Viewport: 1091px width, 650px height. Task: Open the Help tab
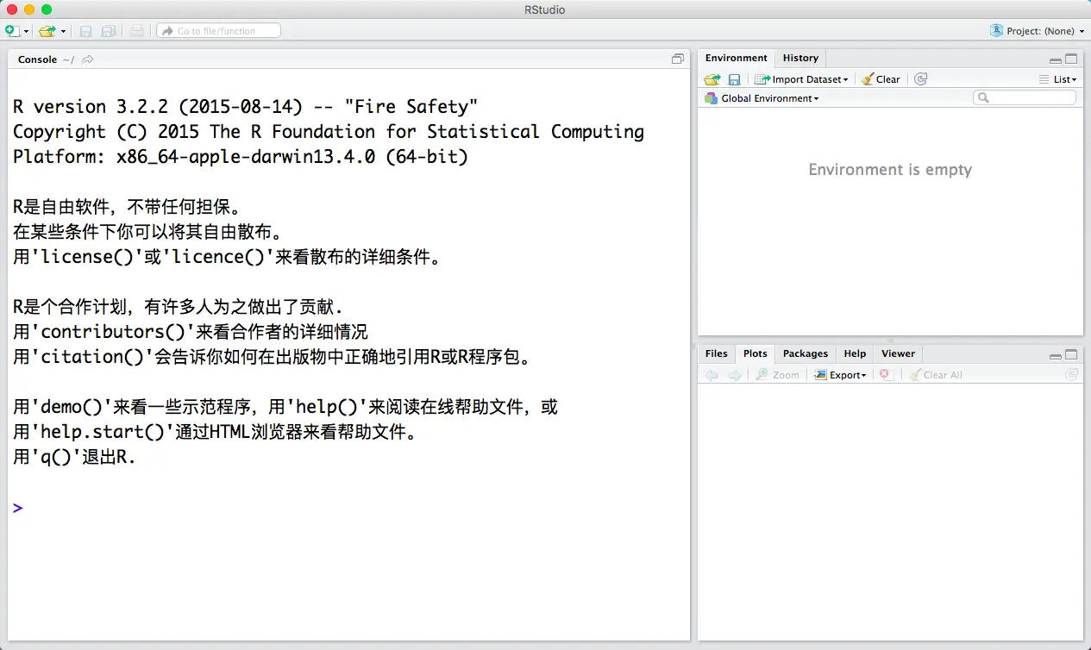tap(855, 353)
